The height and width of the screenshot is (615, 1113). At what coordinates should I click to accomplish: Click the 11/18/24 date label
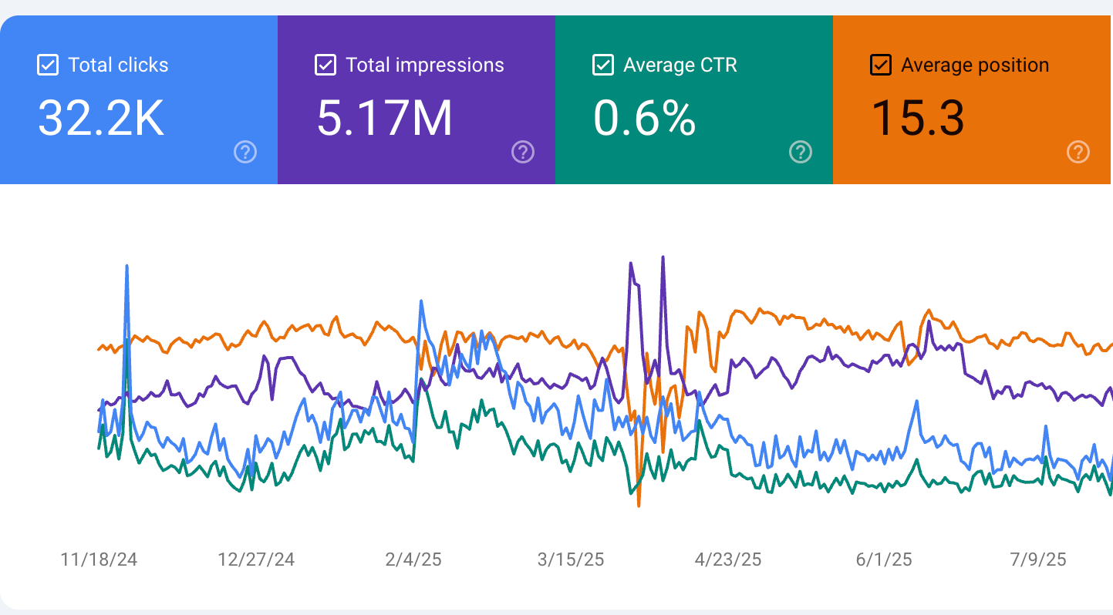click(99, 560)
